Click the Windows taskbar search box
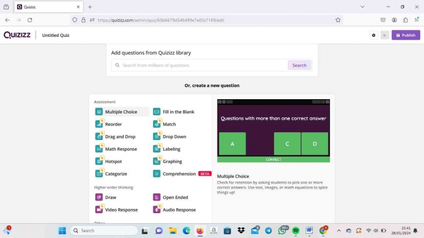The image size is (424, 238). coord(104,231)
